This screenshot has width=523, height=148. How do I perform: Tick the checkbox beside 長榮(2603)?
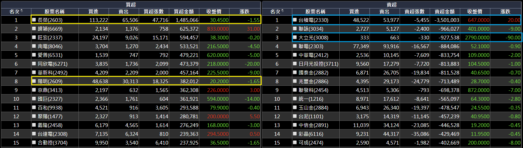(34, 20)
